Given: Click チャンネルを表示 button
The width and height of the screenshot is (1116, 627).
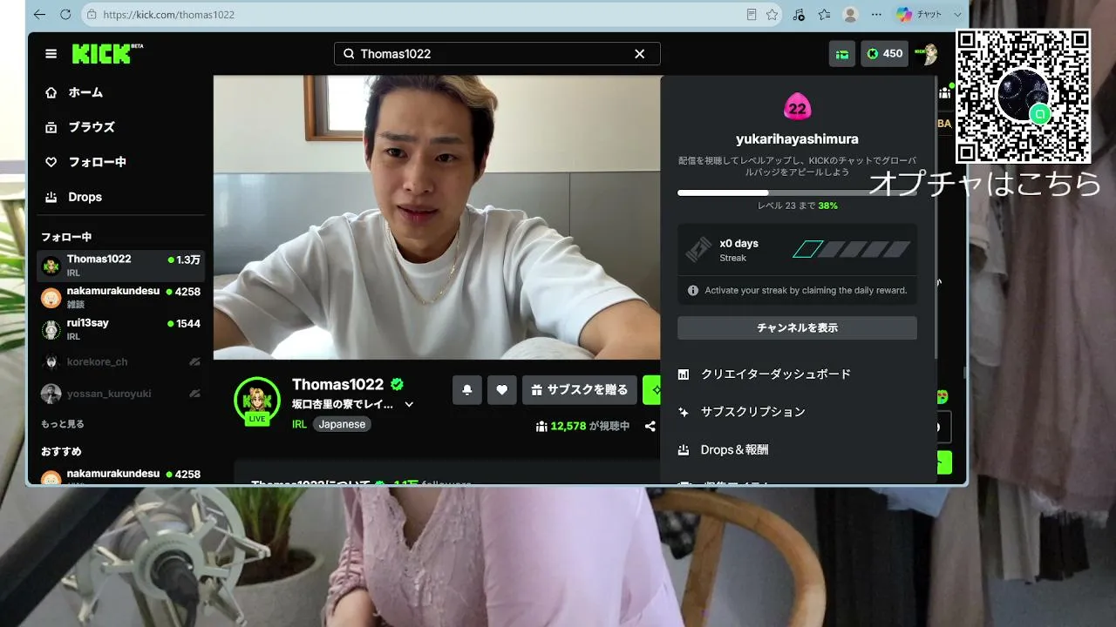Looking at the screenshot, I should [797, 328].
